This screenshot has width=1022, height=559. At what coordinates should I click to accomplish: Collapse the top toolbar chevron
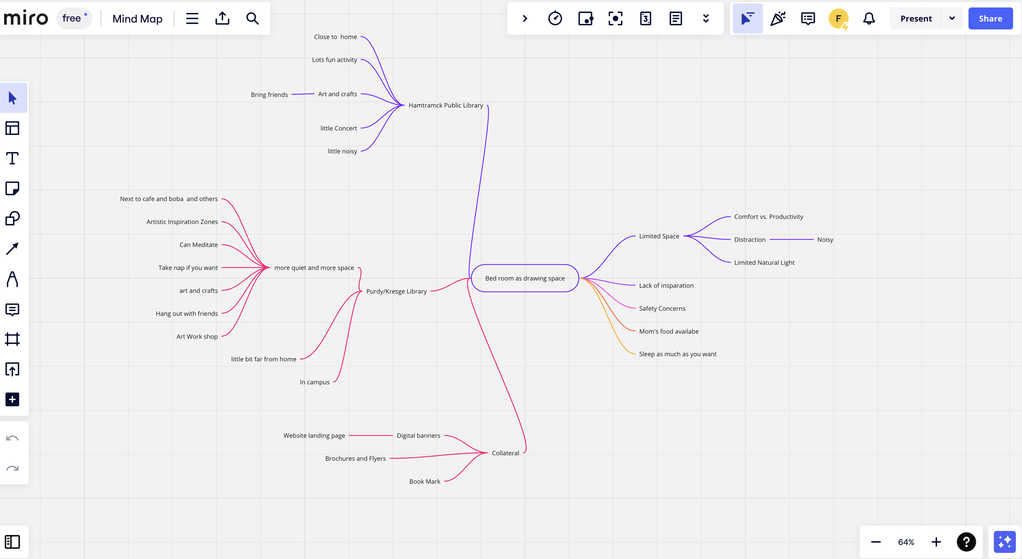tap(525, 18)
